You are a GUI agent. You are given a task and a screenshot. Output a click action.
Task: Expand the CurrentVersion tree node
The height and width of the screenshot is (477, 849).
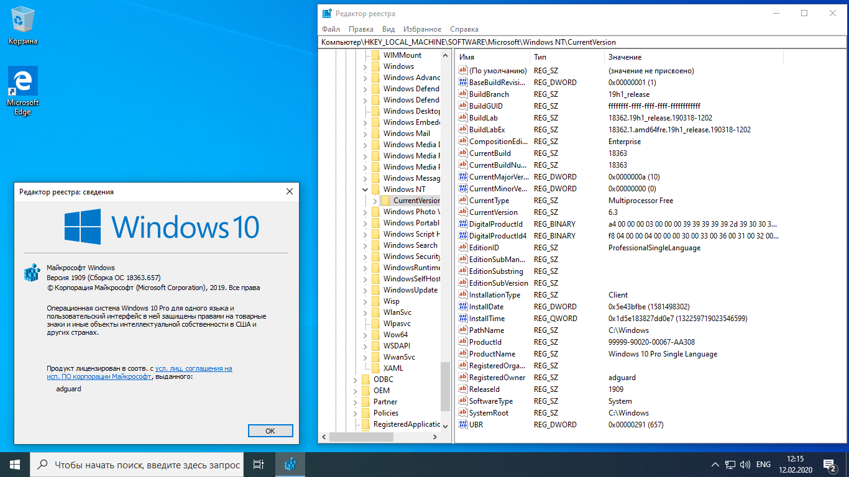point(375,201)
